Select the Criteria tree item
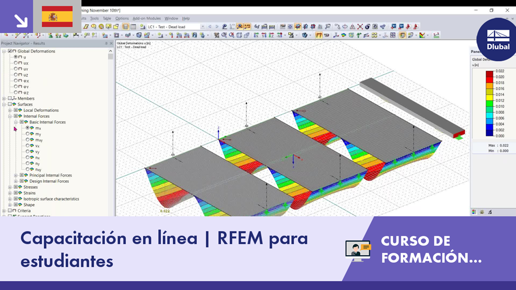This screenshot has width=516, height=290. coord(24,211)
